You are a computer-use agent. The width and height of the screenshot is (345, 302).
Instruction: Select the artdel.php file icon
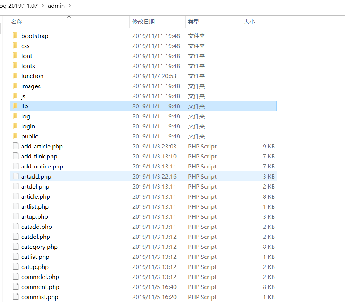(16, 186)
